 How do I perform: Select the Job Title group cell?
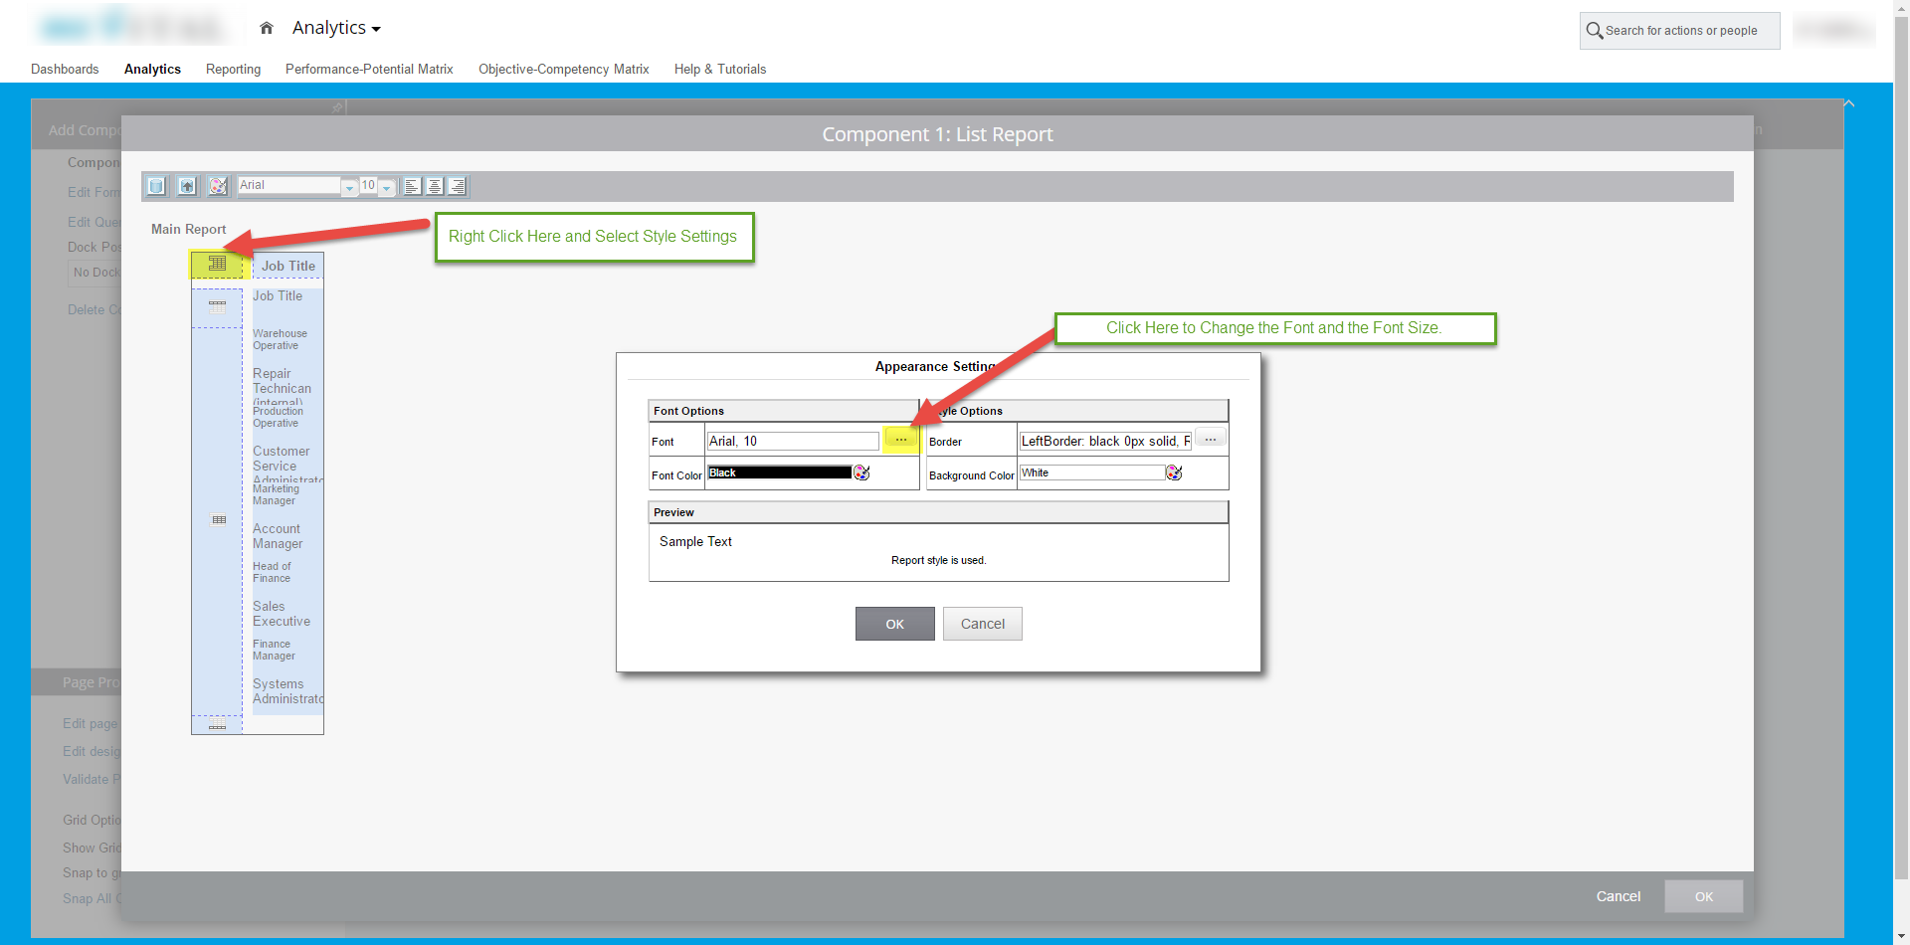coord(278,296)
